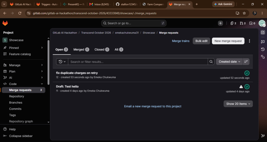Open the Chrome profile avatar

(x=255, y=13)
